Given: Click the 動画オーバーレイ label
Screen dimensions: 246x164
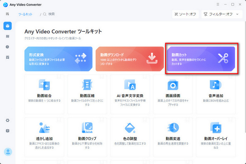Looking at the screenshot, I should pyautogui.click(x=216, y=139).
